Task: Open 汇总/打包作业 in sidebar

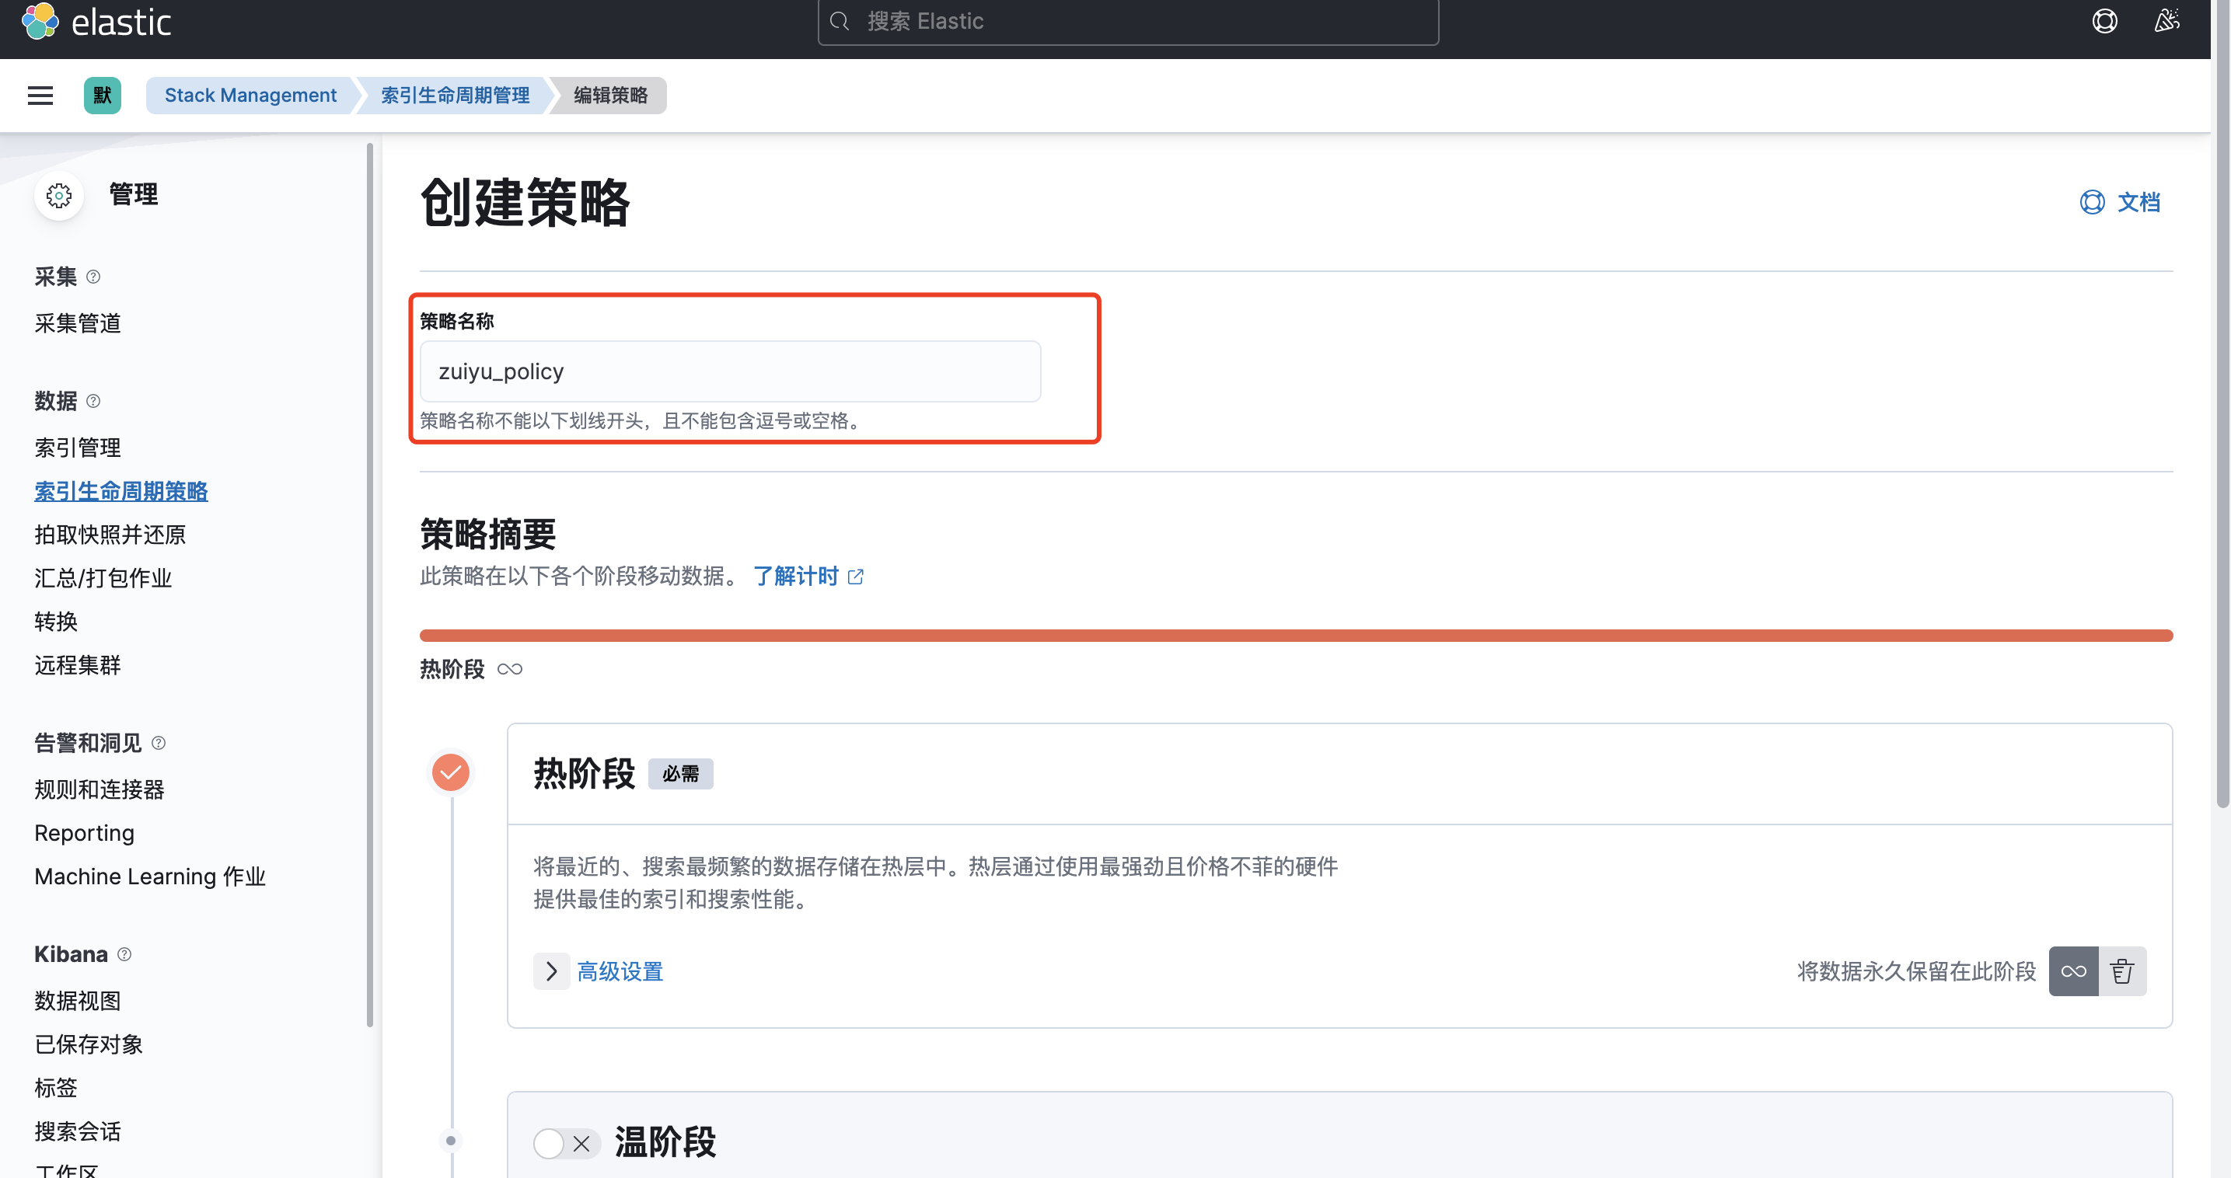Action: [103, 578]
